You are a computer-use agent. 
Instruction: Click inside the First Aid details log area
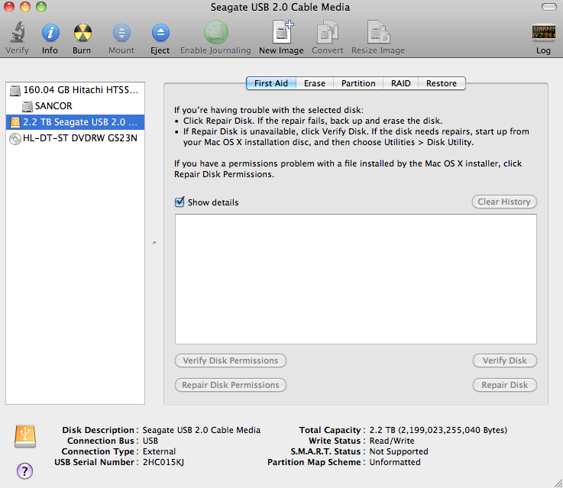(356, 280)
